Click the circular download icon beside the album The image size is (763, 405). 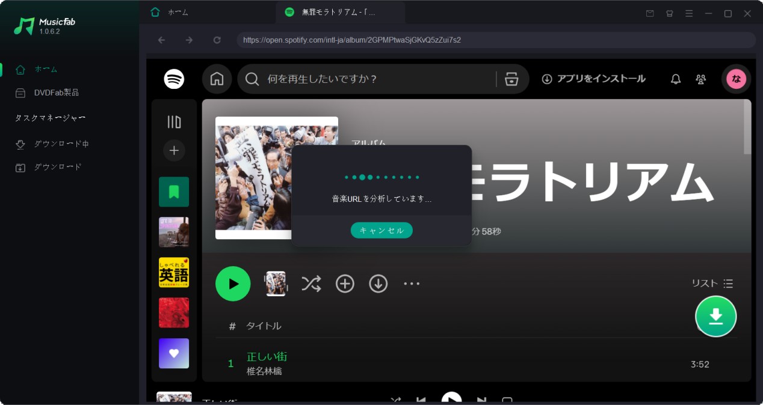click(378, 283)
